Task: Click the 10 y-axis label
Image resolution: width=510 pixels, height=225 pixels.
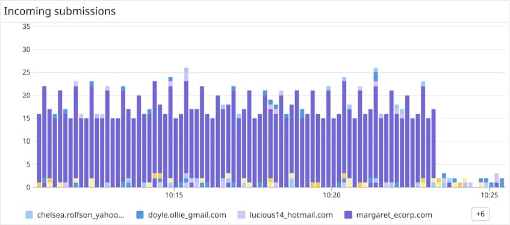Action: (x=26, y=141)
